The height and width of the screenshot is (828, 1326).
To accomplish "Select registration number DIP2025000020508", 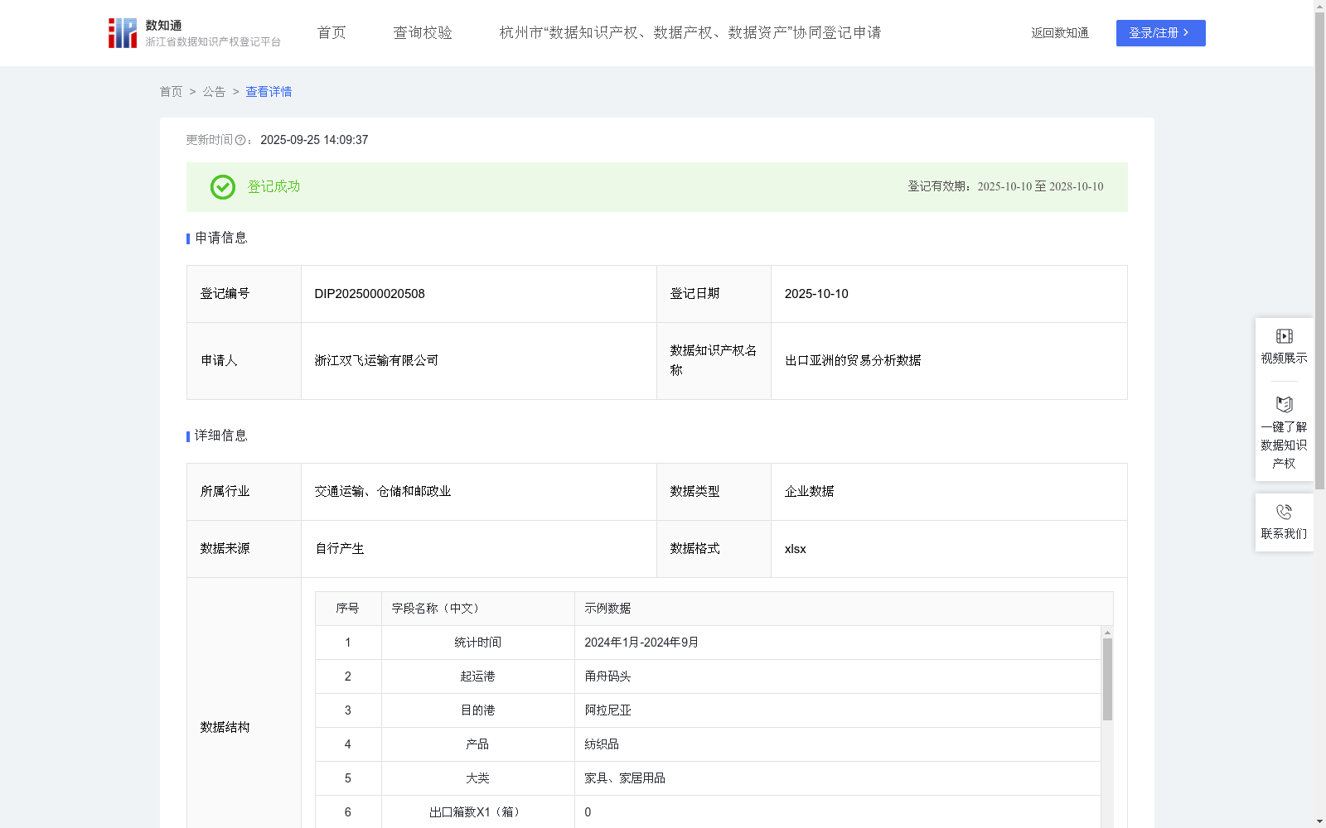I will (x=370, y=294).
